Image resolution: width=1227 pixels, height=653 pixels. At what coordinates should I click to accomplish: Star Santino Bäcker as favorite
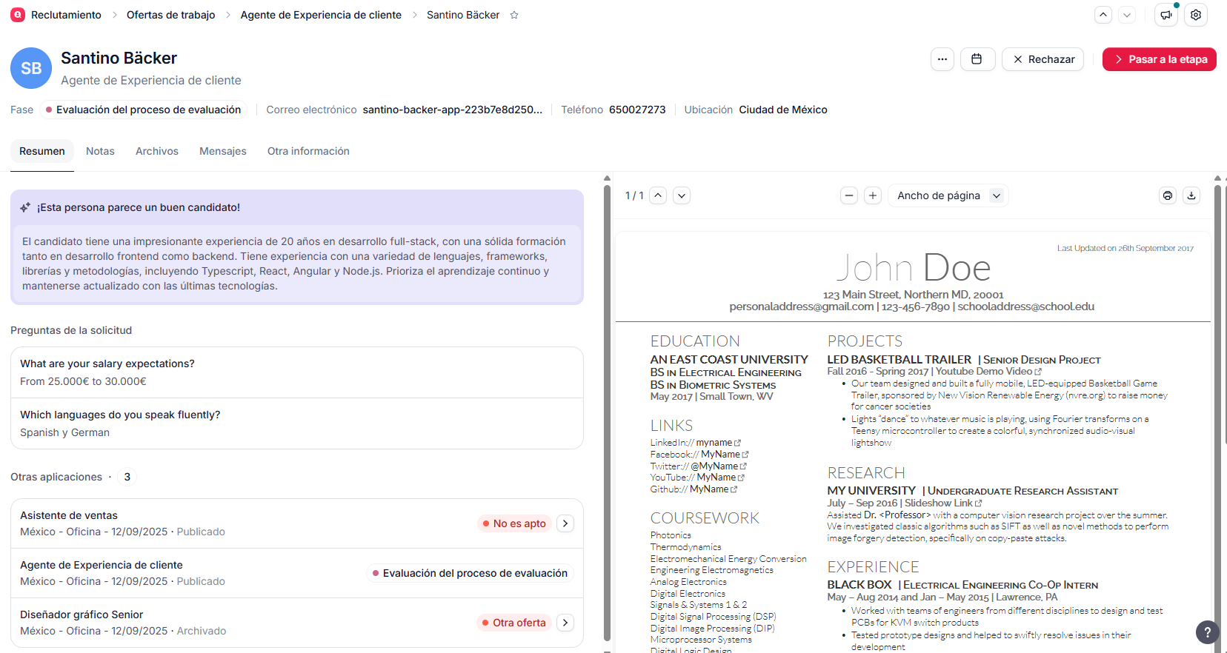click(514, 15)
